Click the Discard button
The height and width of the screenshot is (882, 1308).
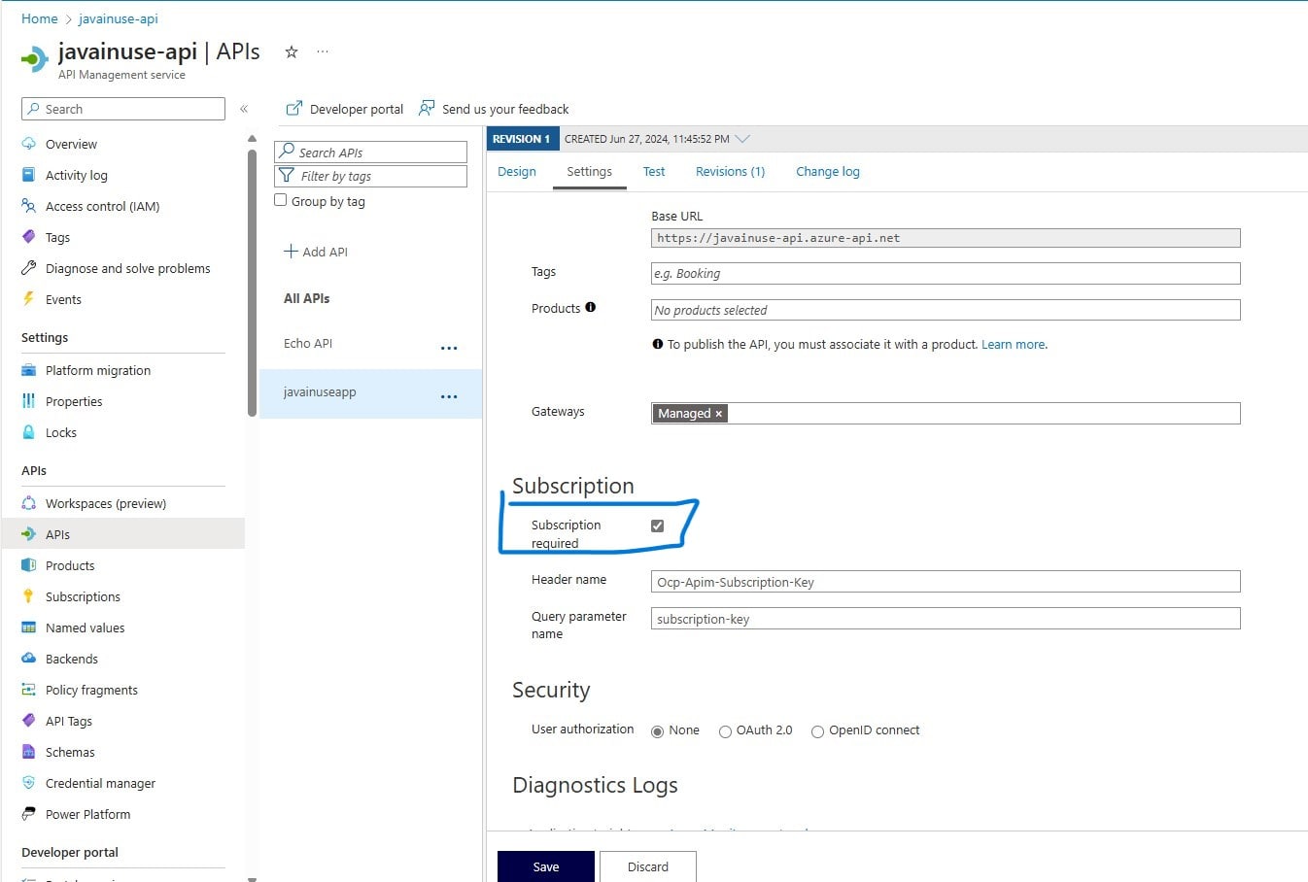[x=648, y=866]
